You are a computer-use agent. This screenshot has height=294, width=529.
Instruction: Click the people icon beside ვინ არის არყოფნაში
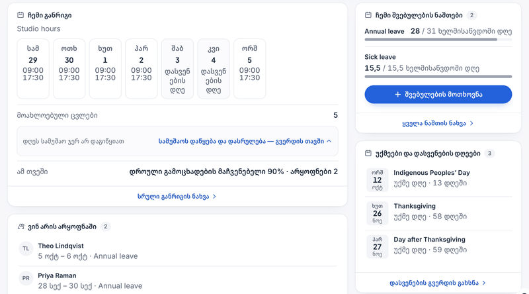tap(21, 226)
